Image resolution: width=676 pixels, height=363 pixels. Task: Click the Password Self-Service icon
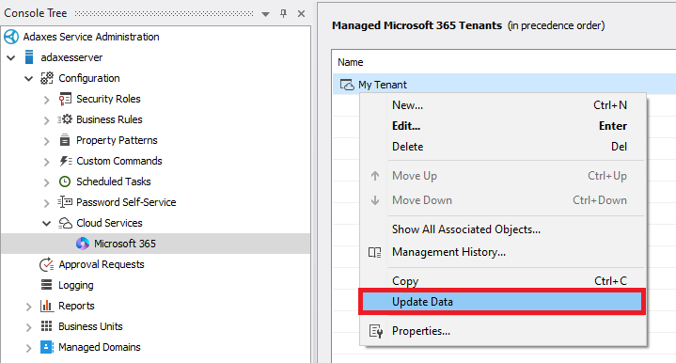pyautogui.click(x=65, y=202)
